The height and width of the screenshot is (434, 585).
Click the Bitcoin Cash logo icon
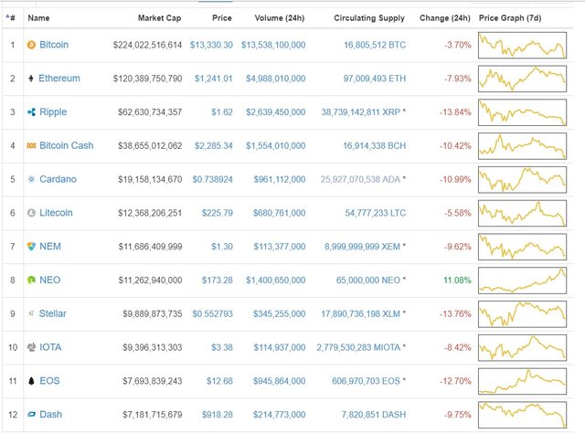pos(31,145)
